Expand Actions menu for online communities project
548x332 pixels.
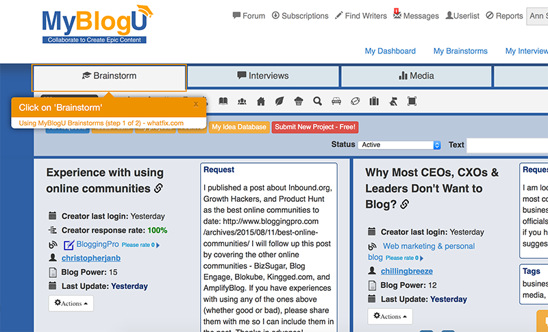71,303
